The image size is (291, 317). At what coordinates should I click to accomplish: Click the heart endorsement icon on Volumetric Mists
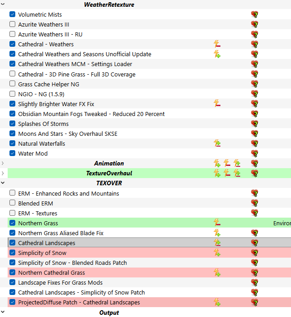click(255, 14)
